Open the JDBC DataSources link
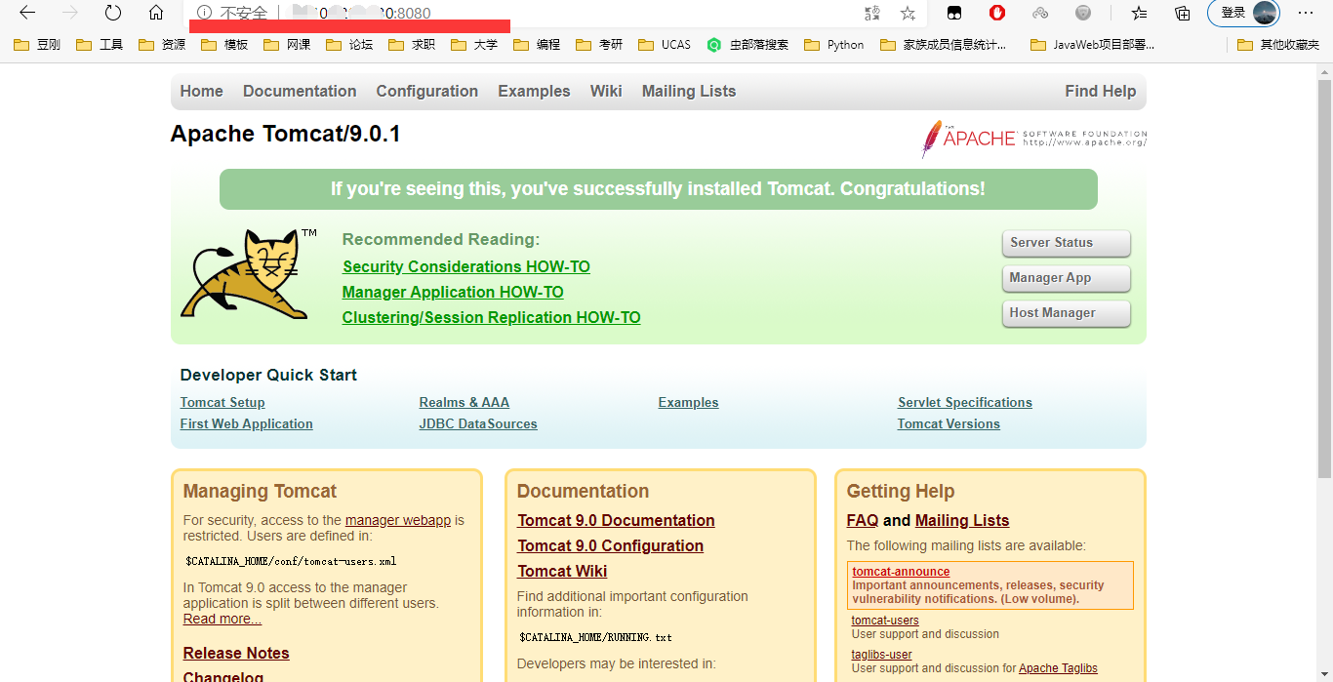The width and height of the screenshot is (1333, 682). [478, 423]
